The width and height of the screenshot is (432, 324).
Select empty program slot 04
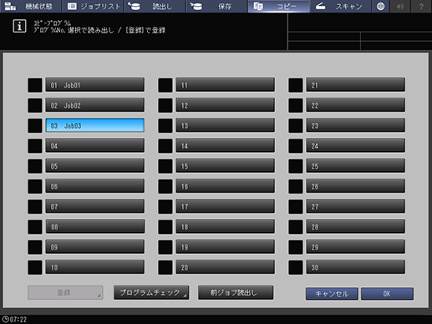point(94,145)
